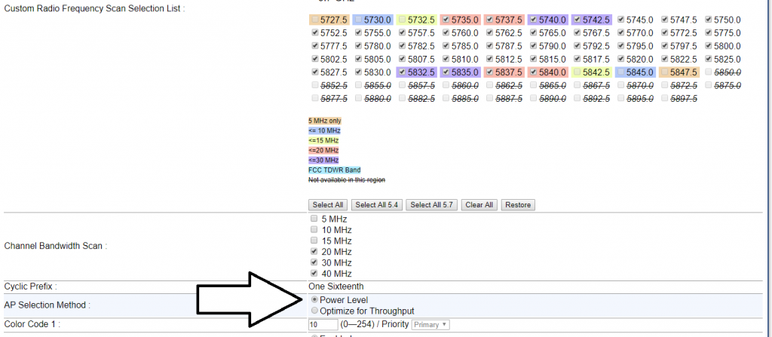This screenshot has height=337, width=772.
Task: Check the 15 MHz bandwidth scan option
Action: point(314,240)
